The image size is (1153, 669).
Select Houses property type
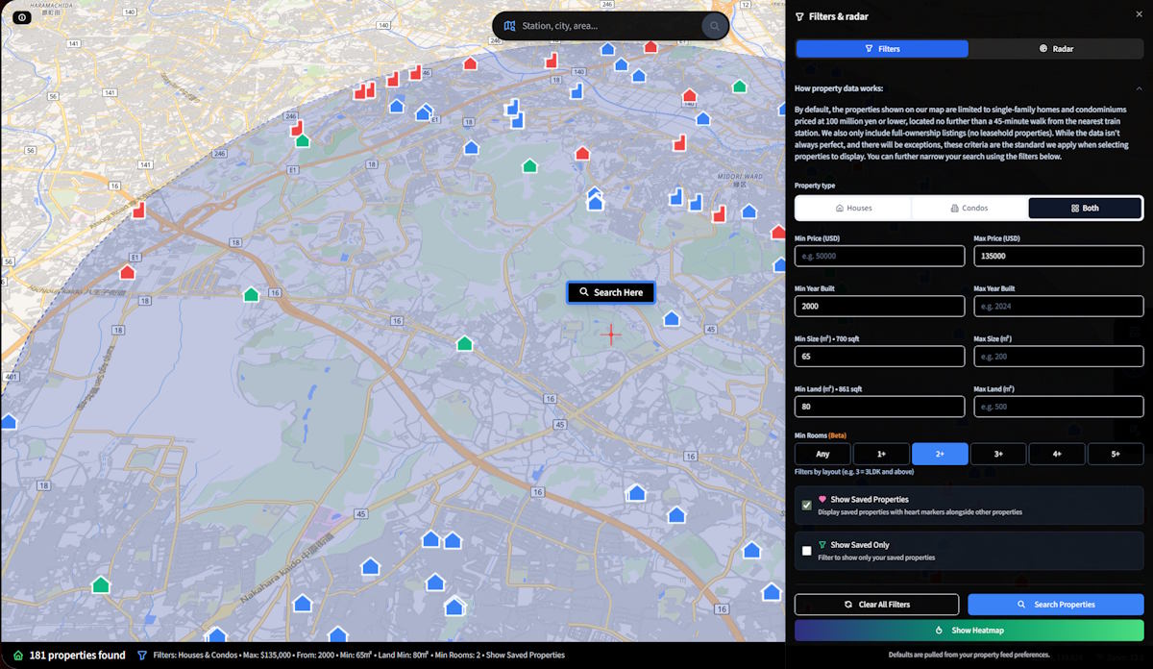[x=853, y=208]
